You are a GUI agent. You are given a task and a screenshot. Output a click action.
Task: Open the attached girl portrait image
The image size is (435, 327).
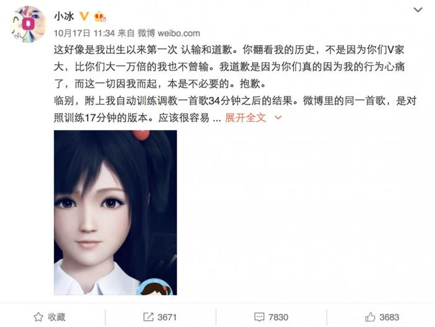(116, 213)
